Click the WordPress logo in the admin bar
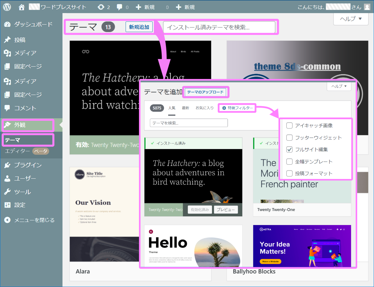The image size is (374, 287). [7, 7]
